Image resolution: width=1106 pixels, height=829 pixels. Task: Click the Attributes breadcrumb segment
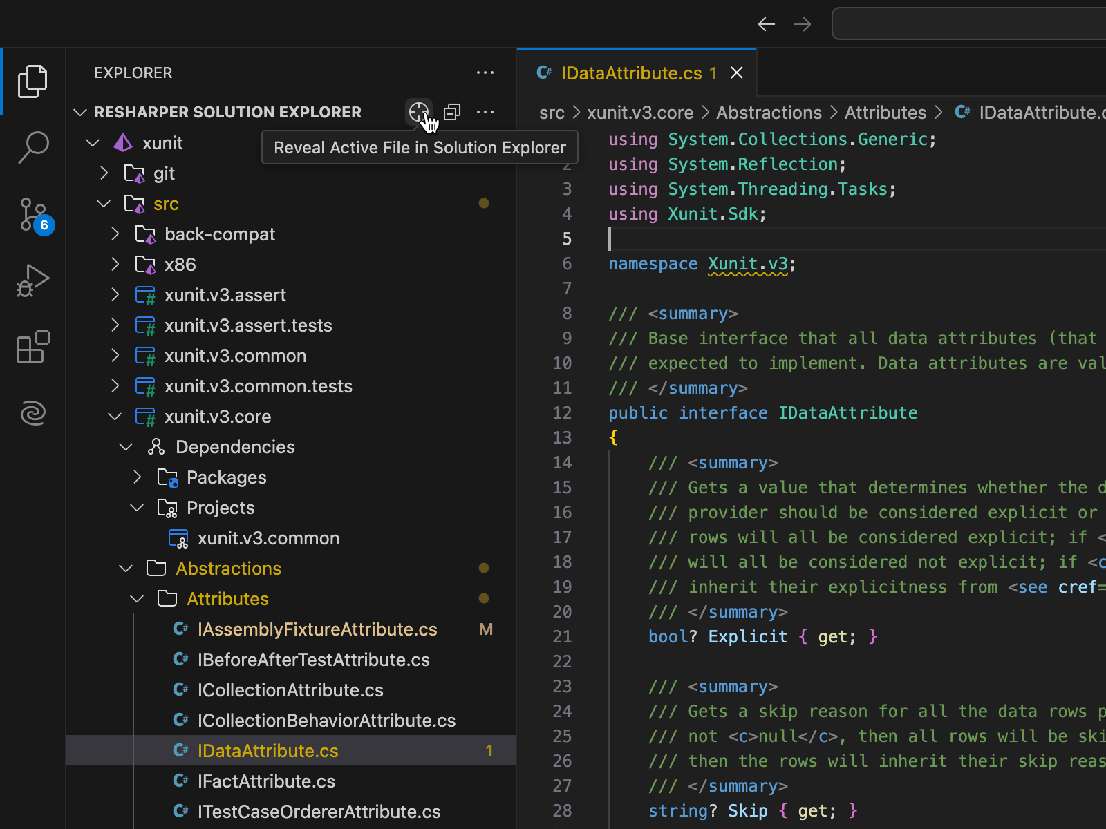point(885,113)
